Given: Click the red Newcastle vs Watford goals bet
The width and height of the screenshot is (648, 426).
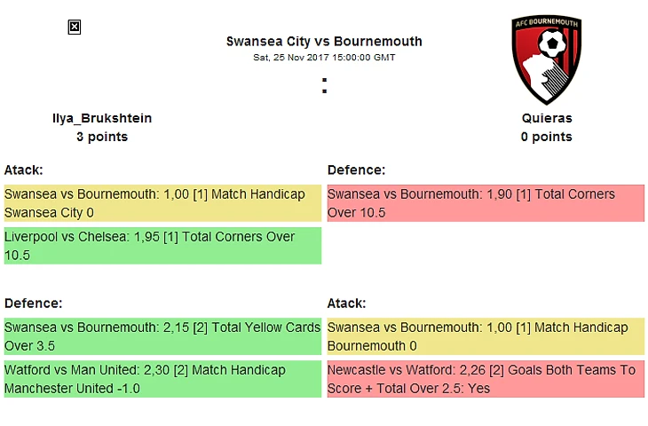Looking at the screenshot, I should pyautogui.click(x=486, y=379).
